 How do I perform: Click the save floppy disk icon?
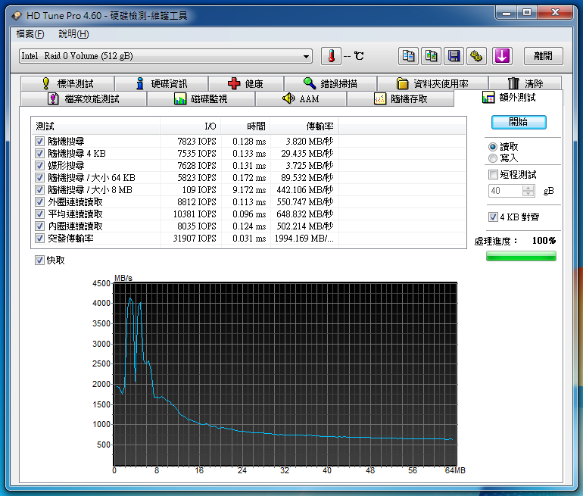coord(454,56)
